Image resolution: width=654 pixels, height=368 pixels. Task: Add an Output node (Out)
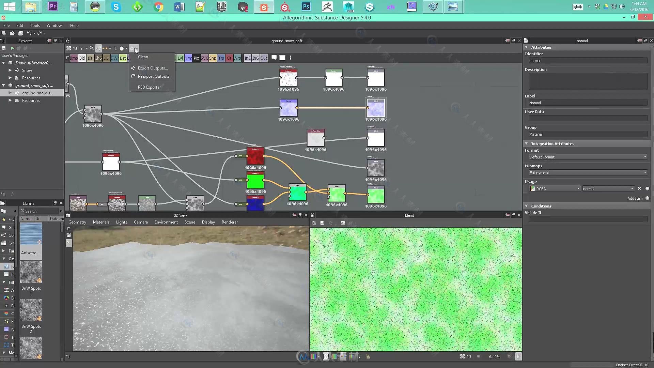pos(264,58)
